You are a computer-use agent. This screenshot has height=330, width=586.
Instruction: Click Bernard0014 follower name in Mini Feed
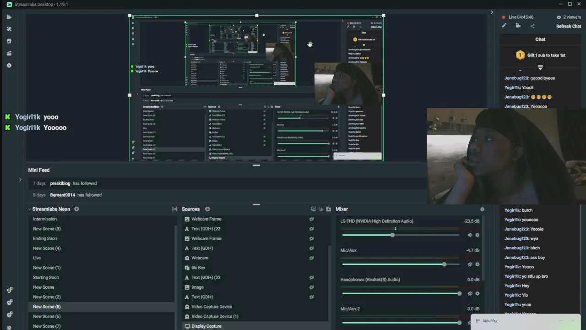pyautogui.click(x=62, y=195)
